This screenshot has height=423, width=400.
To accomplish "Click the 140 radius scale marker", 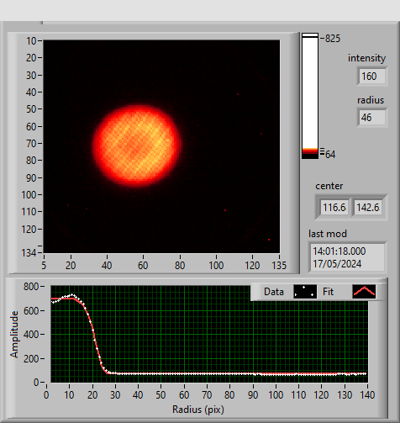I will [x=367, y=395].
